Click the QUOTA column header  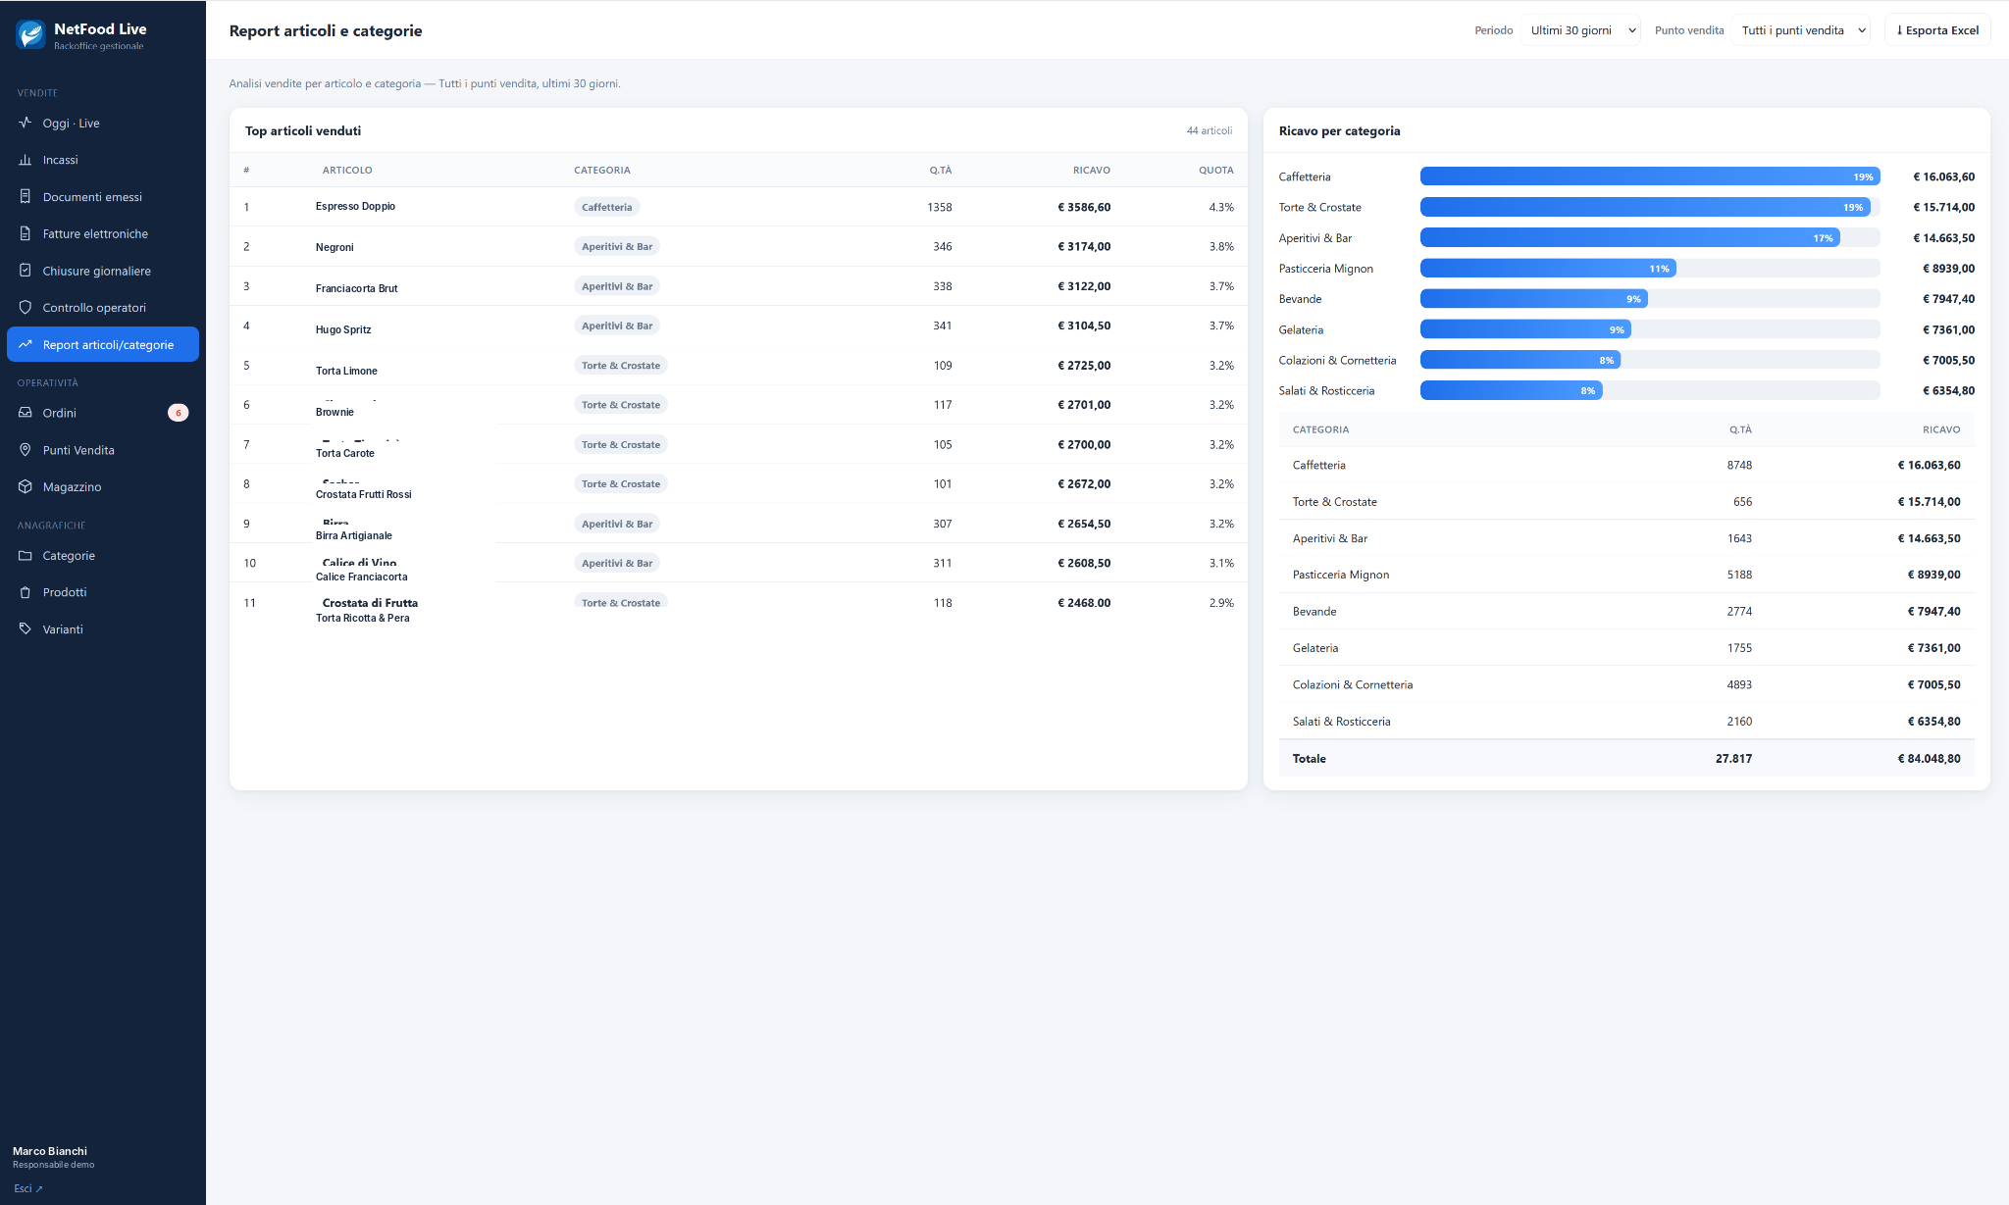1215,170
